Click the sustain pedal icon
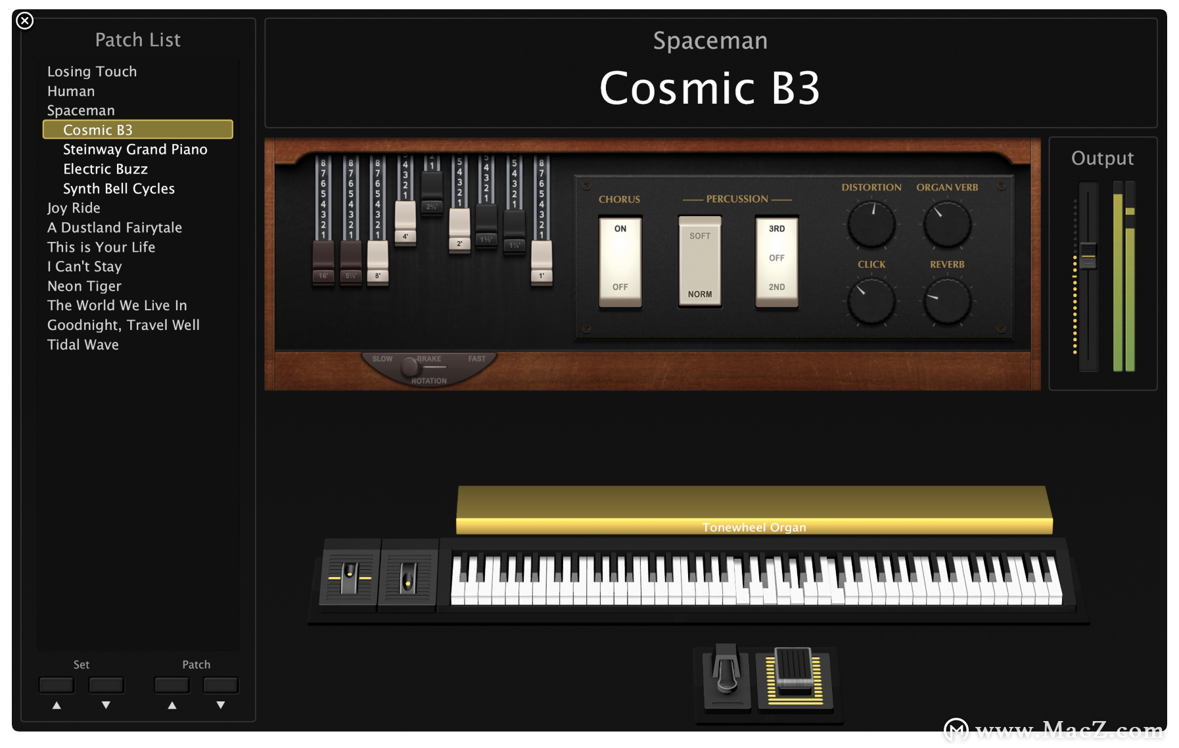The width and height of the screenshot is (1179, 748). pyautogui.click(x=727, y=677)
